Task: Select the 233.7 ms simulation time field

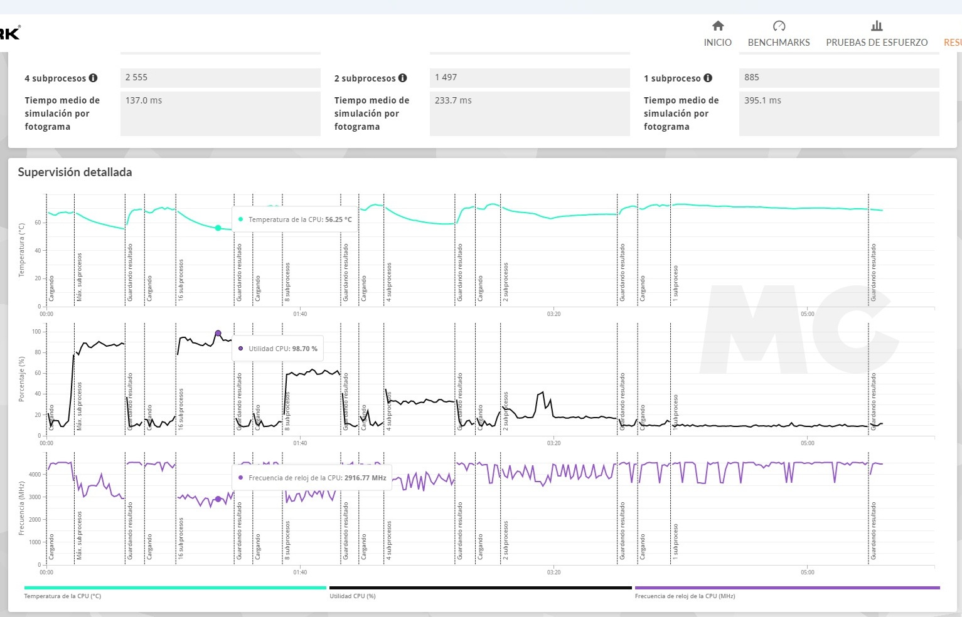Action: pos(530,113)
